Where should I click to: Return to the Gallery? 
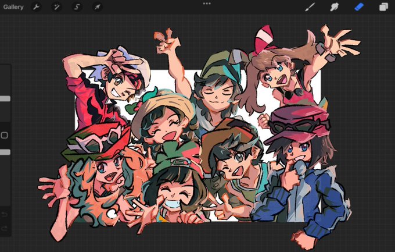tap(13, 7)
